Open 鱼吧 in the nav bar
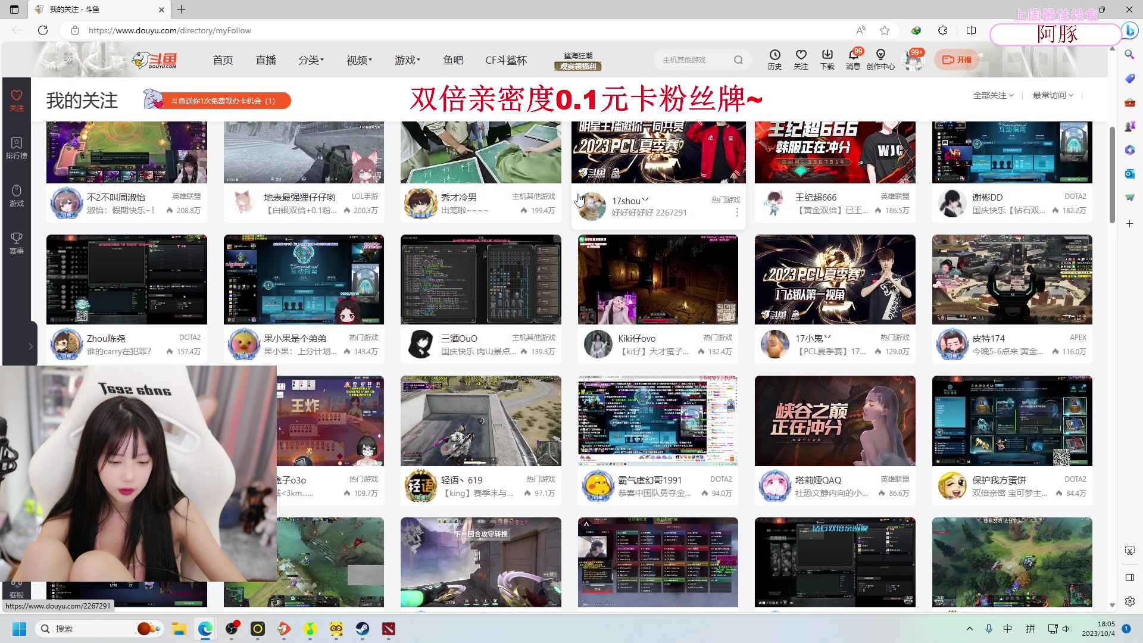 click(453, 60)
